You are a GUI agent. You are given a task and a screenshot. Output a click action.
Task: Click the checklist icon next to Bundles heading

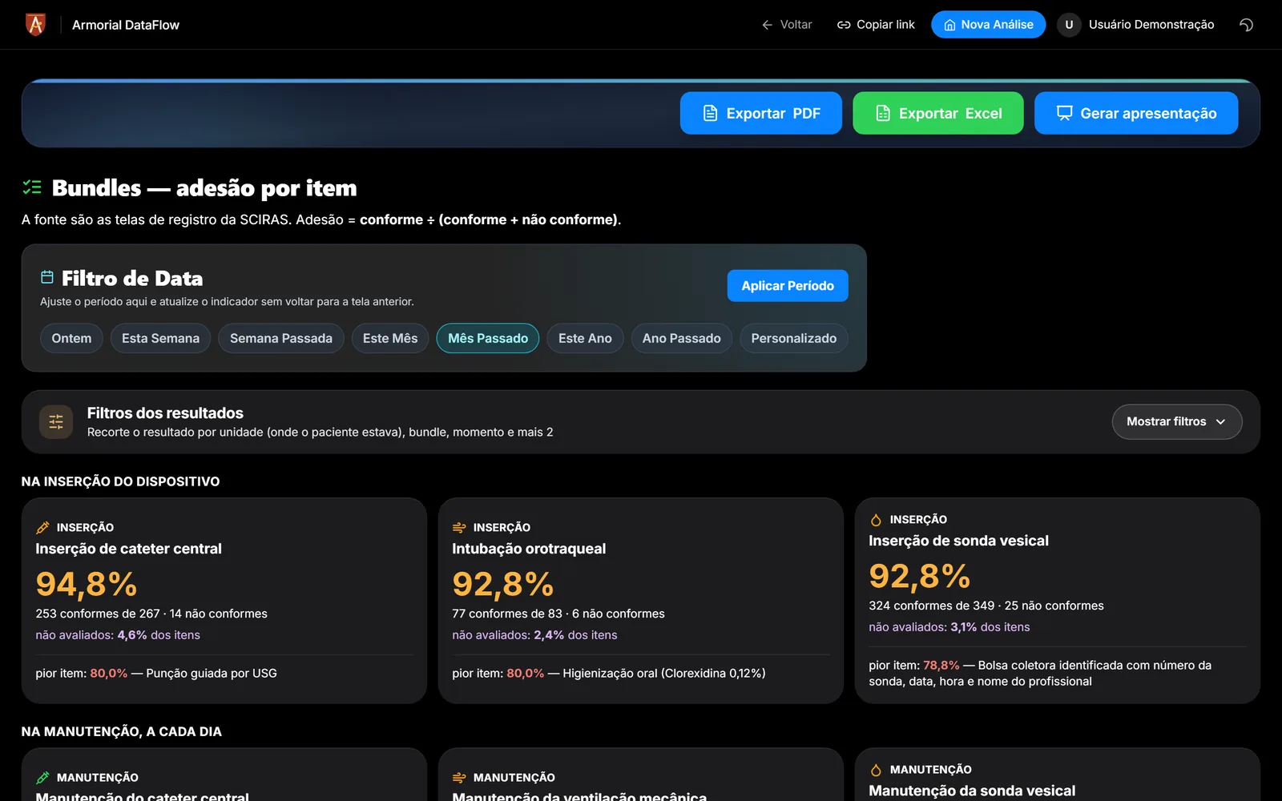click(x=32, y=187)
